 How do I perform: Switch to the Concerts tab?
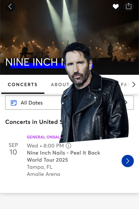tap(23, 84)
